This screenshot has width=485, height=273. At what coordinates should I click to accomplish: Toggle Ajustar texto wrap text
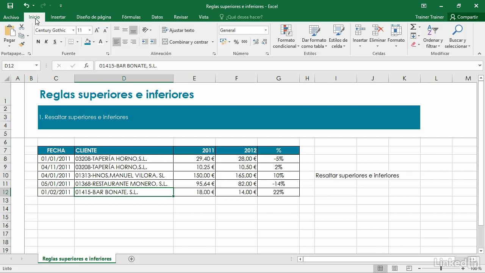click(178, 30)
